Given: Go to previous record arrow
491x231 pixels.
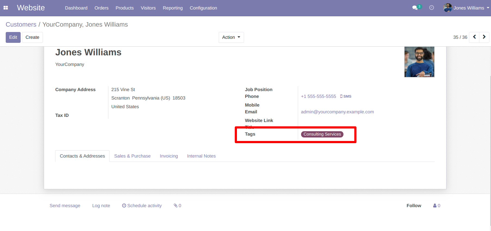Looking at the screenshot, I should 474,37.
